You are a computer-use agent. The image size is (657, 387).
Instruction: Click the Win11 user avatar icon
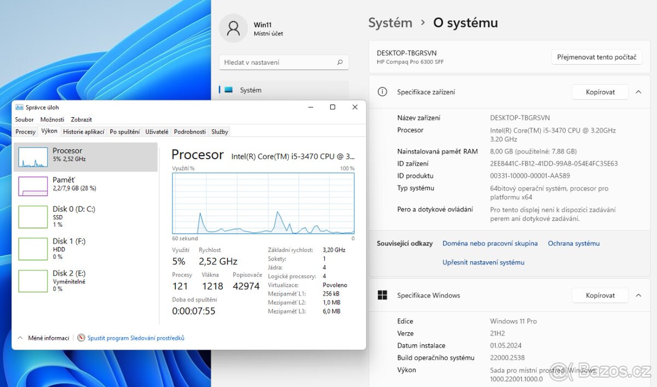pyautogui.click(x=233, y=28)
